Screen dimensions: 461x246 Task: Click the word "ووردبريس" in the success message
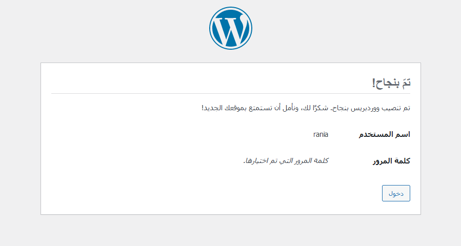tap(368, 108)
